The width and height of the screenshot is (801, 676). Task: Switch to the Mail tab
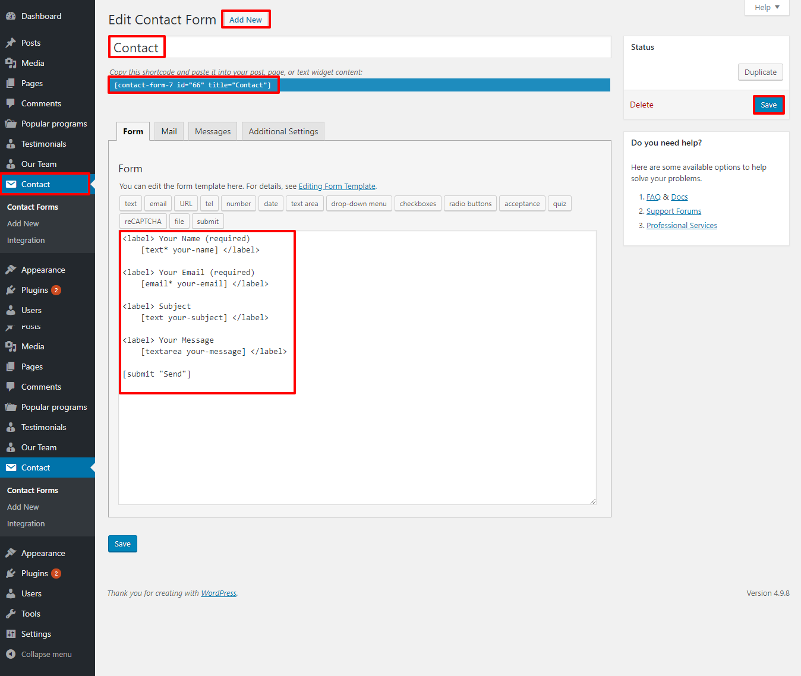[x=169, y=131]
